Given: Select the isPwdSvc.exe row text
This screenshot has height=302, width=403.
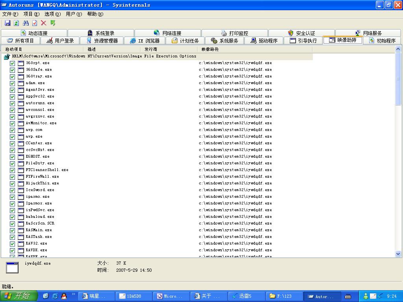Looking at the screenshot, I should pos(40,210).
